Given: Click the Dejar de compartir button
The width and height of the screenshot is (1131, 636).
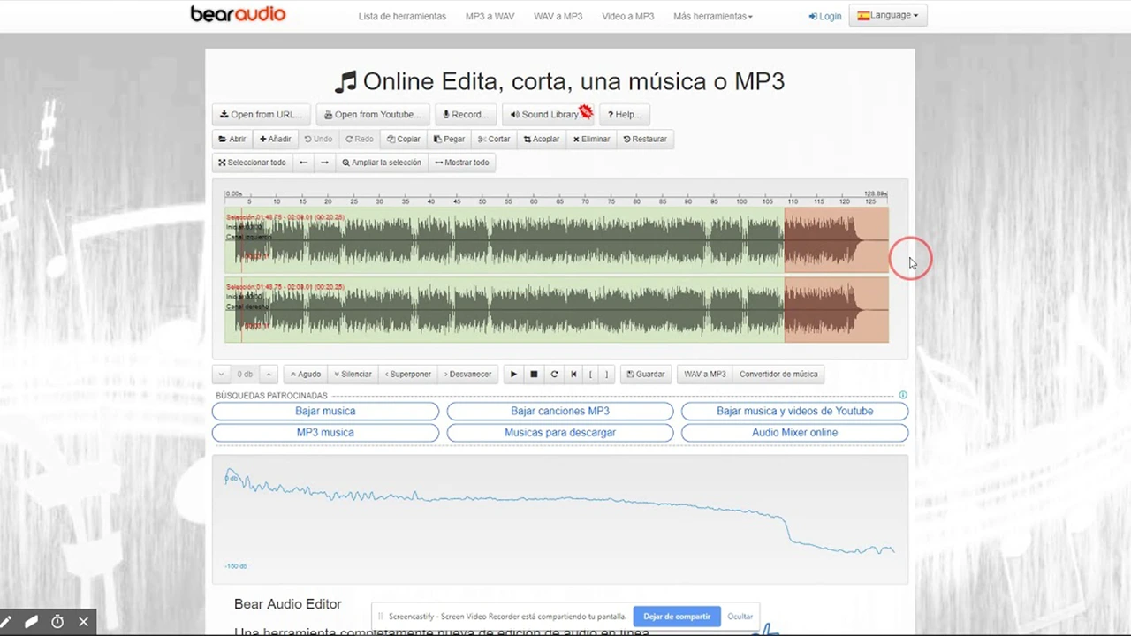Looking at the screenshot, I should click(676, 617).
